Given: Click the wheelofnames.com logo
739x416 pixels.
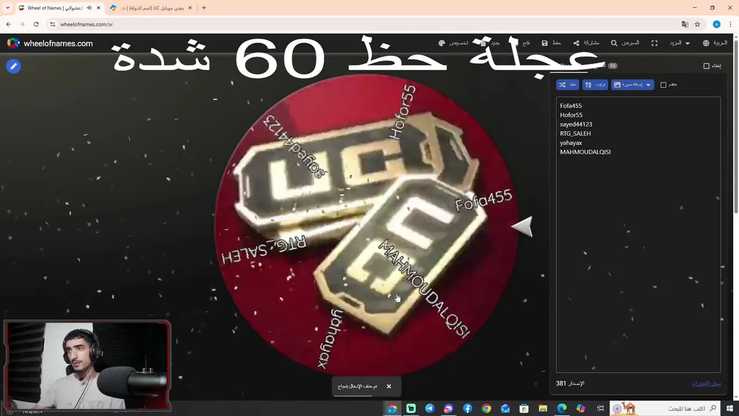Looking at the screenshot, I should (50, 43).
